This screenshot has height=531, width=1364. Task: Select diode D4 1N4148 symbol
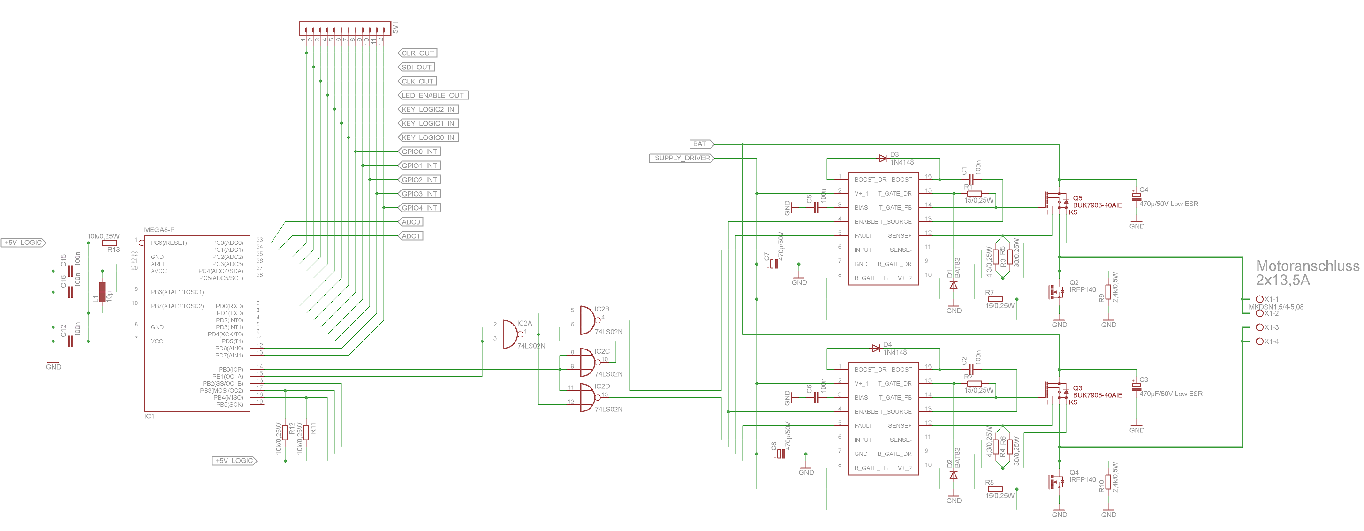(876, 349)
